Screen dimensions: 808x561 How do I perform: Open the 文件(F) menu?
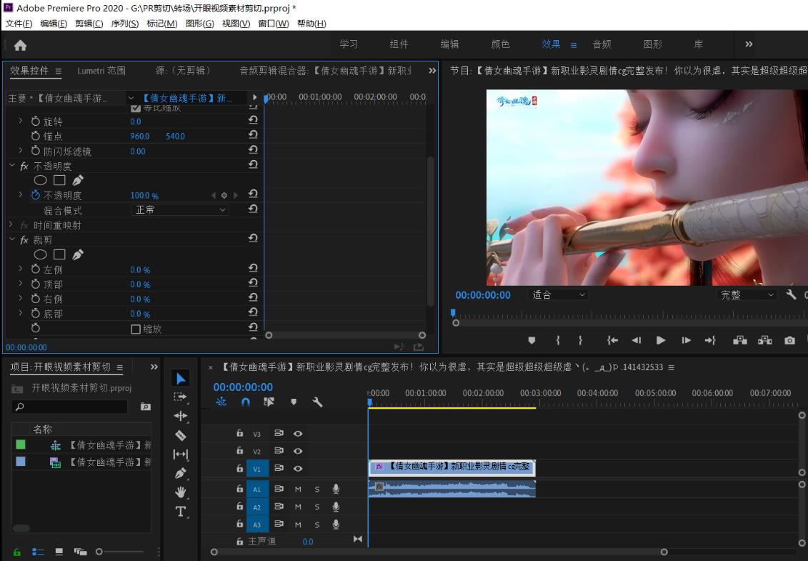19,24
